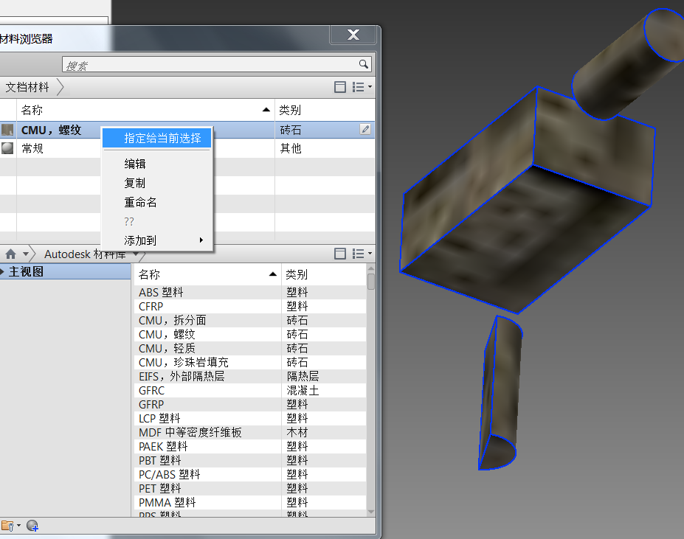Click the pencil edit icon on the CMU row
The width and height of the screenshot is (684, 539).
click(x=365, y=130)
